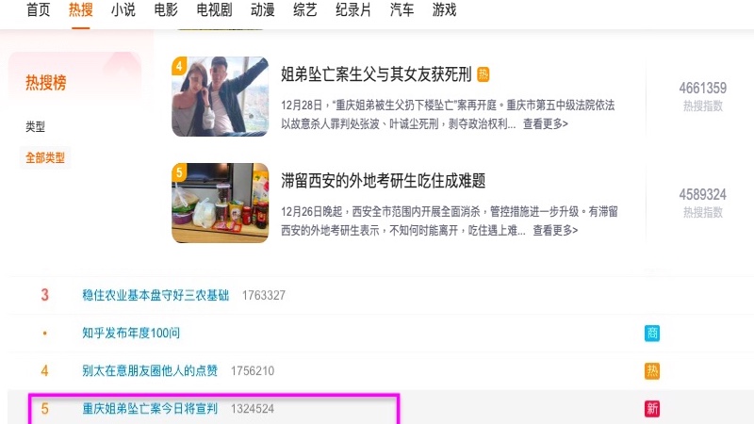
Task: Click the orange 热 badge in list row 4
Action: (x=652, y=370)
